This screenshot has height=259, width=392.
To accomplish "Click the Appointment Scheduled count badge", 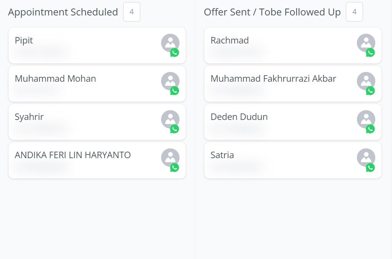I will [132, 12].
